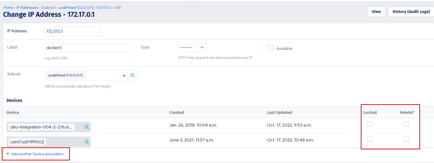The width and height of the screenshot is (434, 163).
Task: Click magnifier icon next to Subnet field
Action: (x=132, y=75)
